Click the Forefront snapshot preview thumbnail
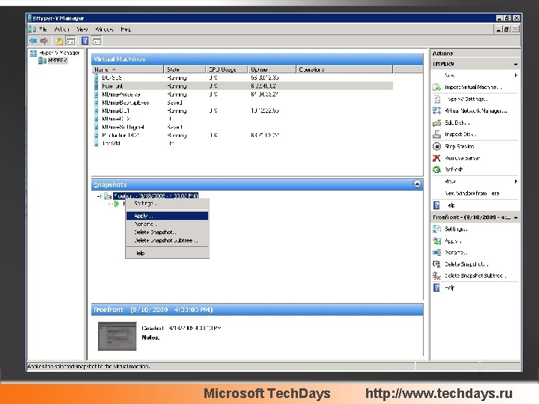539x404 pixels. [118, 337]
